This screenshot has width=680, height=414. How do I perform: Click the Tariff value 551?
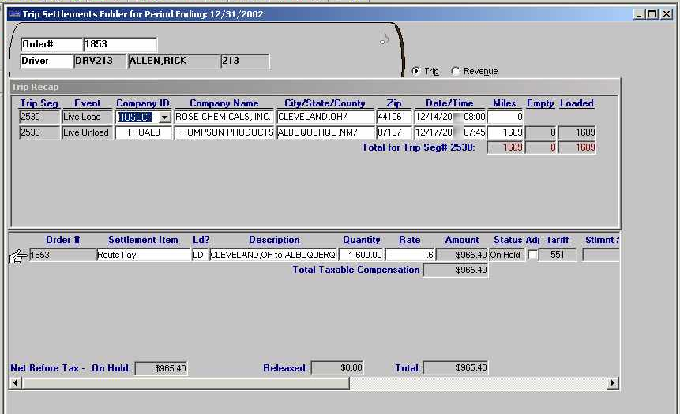(x=558, y=255)
